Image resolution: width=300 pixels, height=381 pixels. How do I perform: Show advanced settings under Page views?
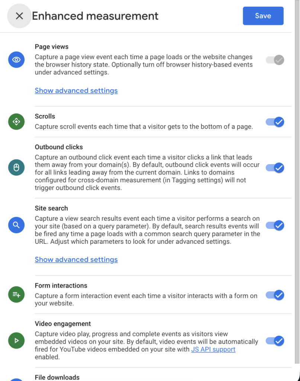(76, 90)
